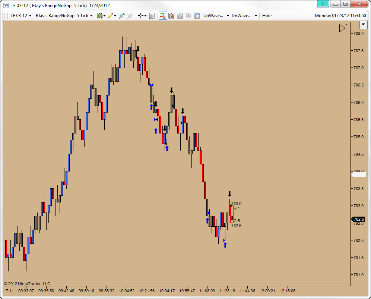Open the RJay's RangeNoGap 5 Tick period dropdown
The width and height of the screenshot is (371, 299).
[64, 16]
